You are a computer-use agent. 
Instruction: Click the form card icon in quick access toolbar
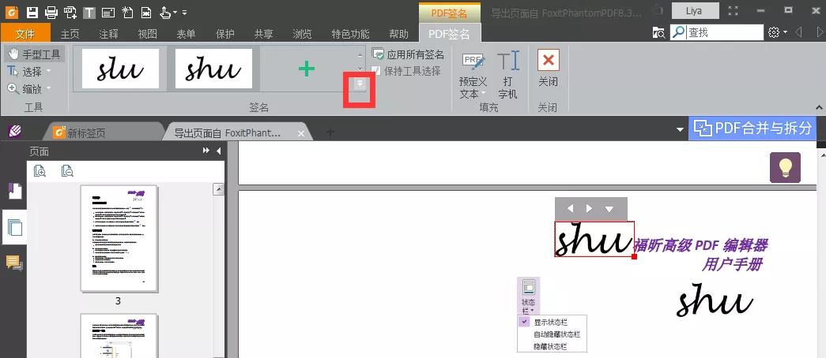pos(108,12)
